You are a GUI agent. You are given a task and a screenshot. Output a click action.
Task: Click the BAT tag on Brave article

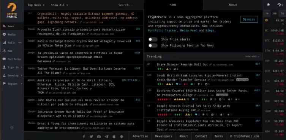tap(258, 64)
